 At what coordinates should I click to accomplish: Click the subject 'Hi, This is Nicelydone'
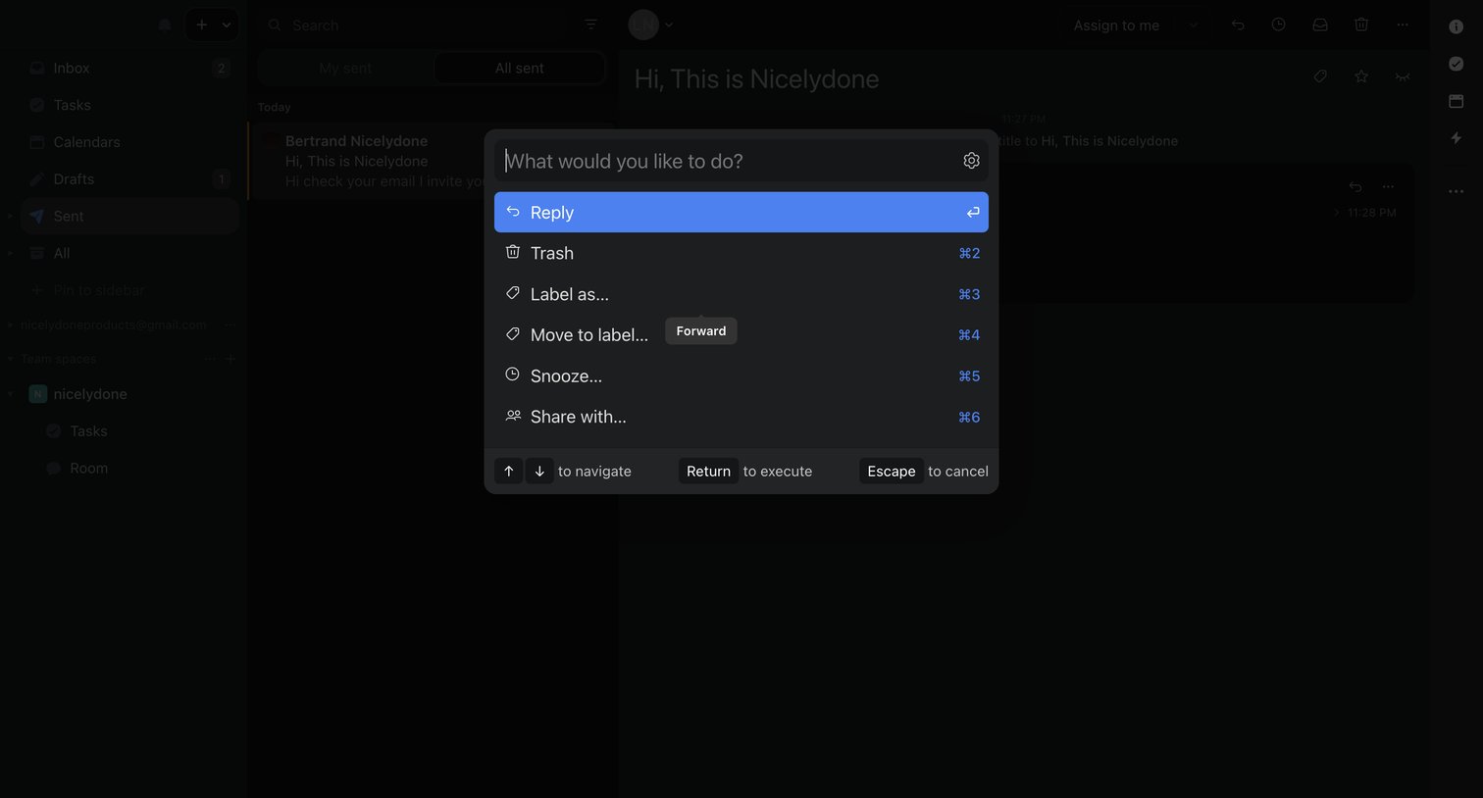(756, 78)
